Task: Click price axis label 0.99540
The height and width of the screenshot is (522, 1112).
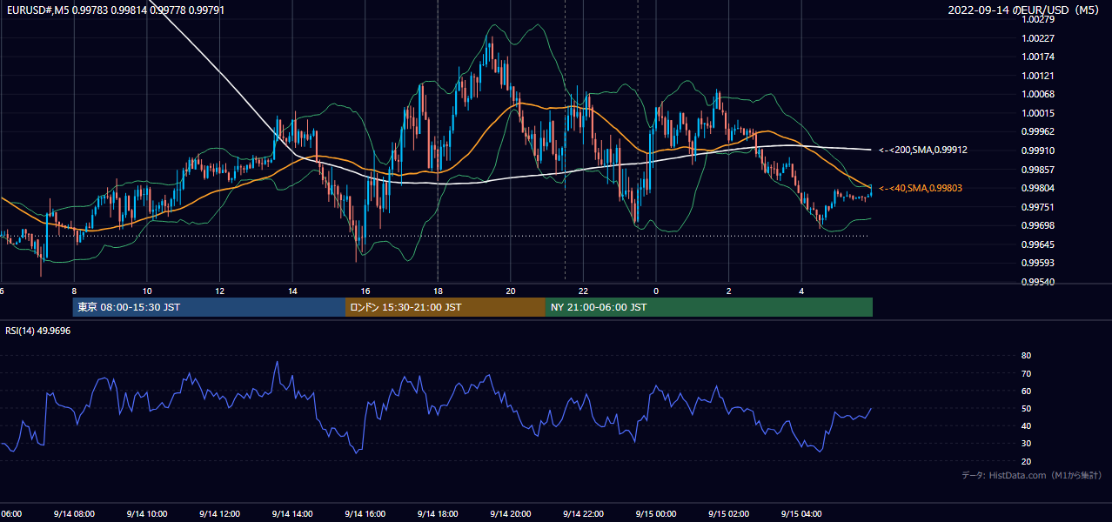Action: (1039, 282)
